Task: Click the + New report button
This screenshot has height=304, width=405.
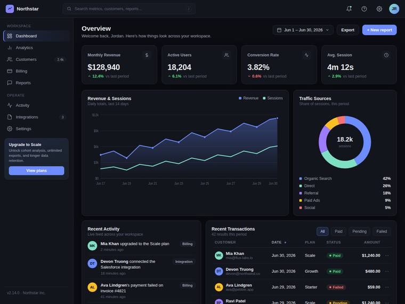Action: [x=379, y=30]
